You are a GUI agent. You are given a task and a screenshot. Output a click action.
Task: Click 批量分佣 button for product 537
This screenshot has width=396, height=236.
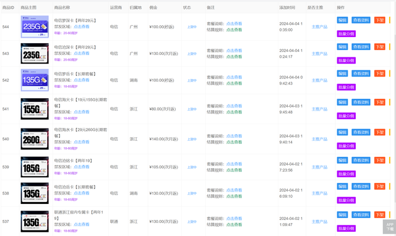coord(346,229)
